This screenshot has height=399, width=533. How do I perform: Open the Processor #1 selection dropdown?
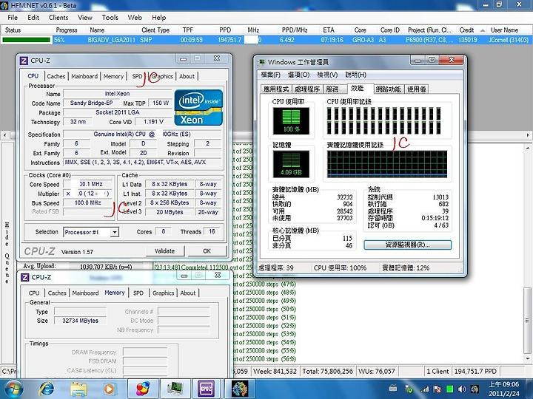pos(115,232)
